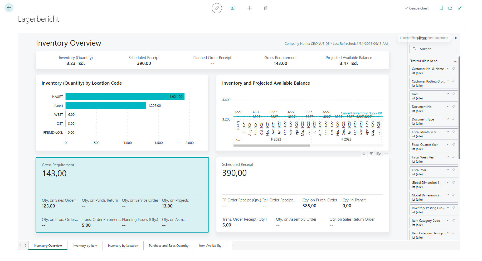Image resolution: width=482 pixels, height=261 pixels.
Task: Click the Gespeichert saved status
Action: point(417,8)
